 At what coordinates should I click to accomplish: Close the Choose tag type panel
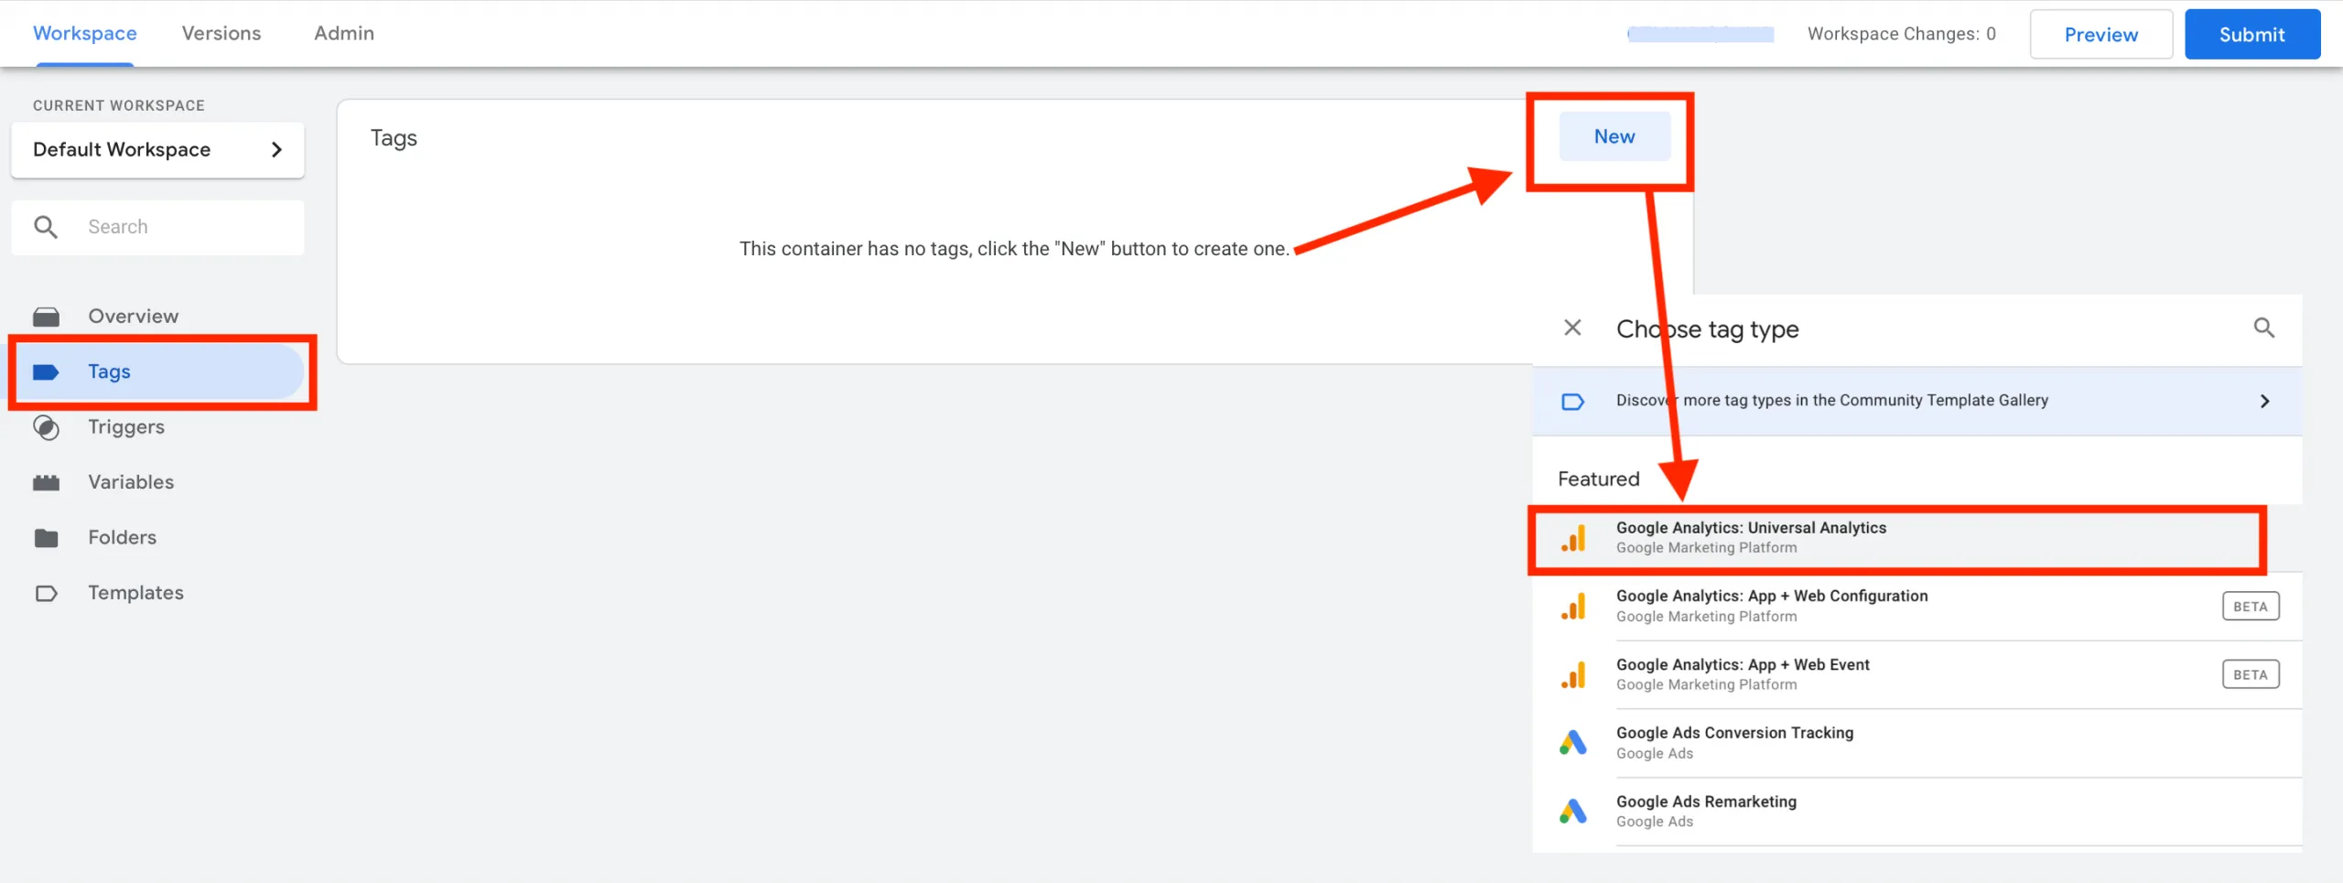click(x=1572, y=328)
